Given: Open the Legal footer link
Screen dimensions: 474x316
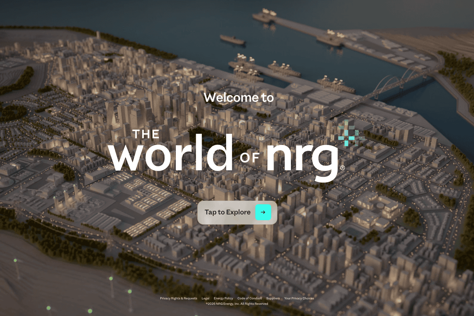Looking at the screenshot, I should [x=206, y=298].
